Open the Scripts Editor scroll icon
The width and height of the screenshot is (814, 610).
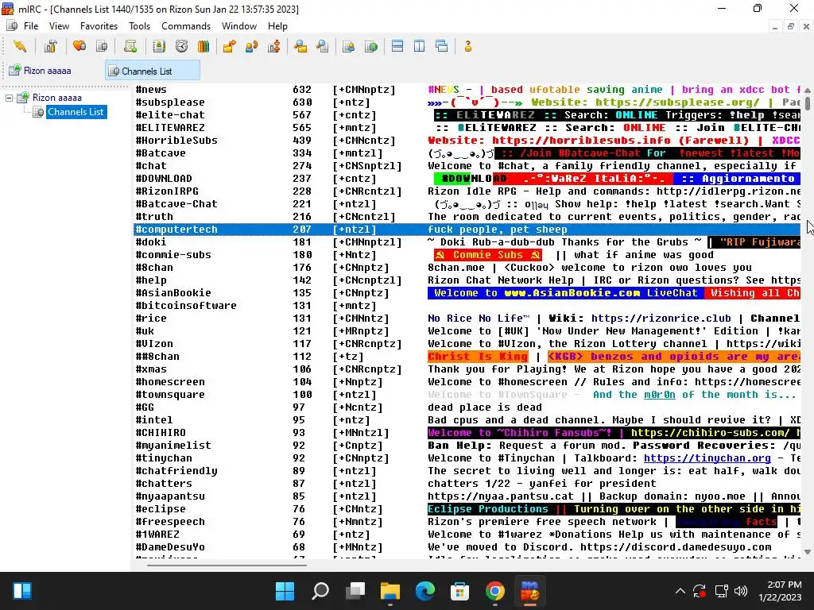pyautogui.click(x=130, y=47)
